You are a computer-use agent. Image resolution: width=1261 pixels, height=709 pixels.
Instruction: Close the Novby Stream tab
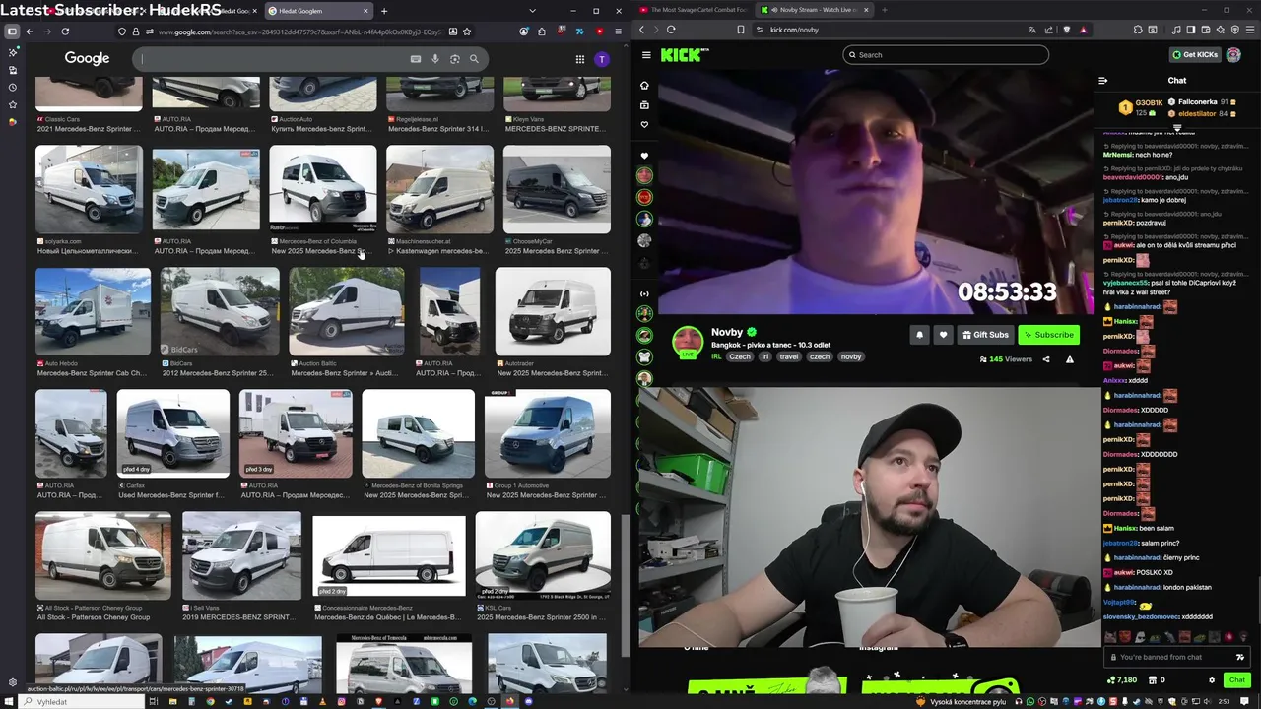pos(866,10)
